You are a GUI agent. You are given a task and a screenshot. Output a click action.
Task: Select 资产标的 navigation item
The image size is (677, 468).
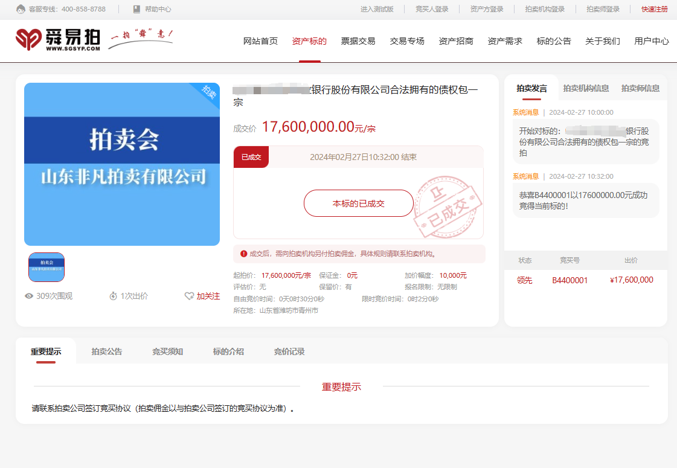309,41
